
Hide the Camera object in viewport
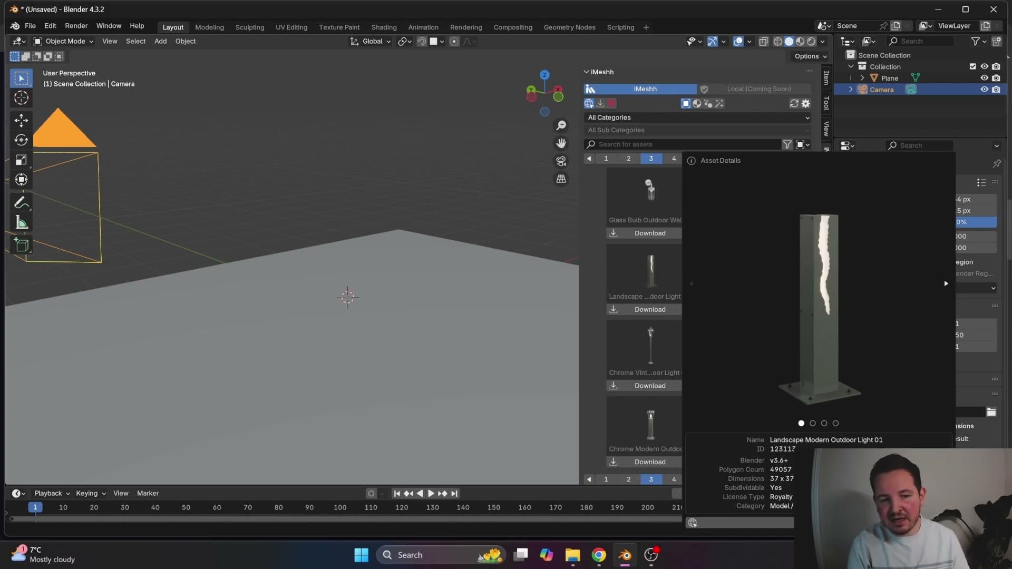pos(984,90)
